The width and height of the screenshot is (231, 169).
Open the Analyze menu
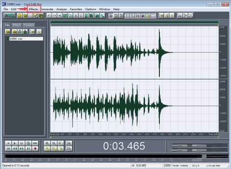coord(61,9)
